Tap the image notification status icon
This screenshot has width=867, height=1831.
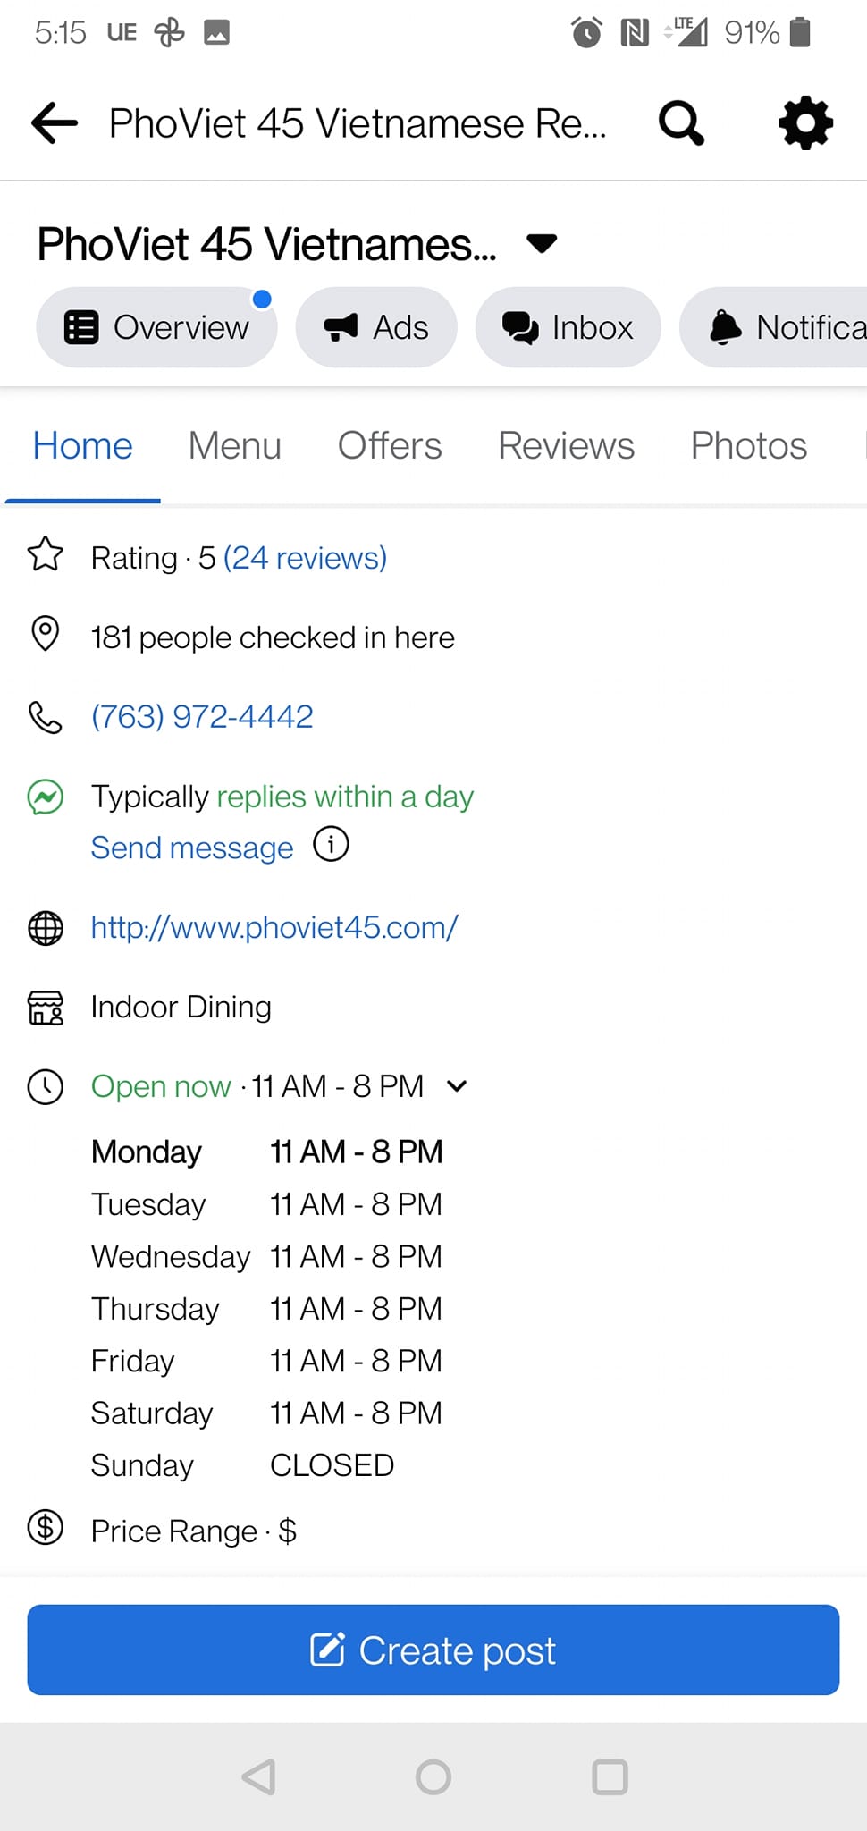216,33
